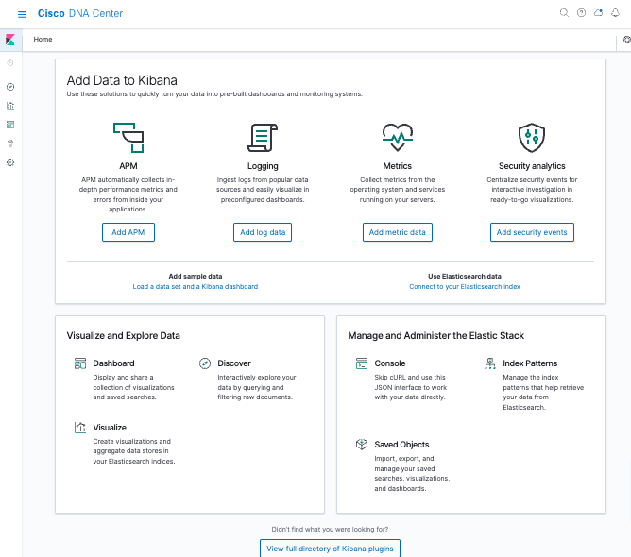The image size is (631, 557).
Task: Open the hamburger navigation menu
Action: tap(22, 14)
